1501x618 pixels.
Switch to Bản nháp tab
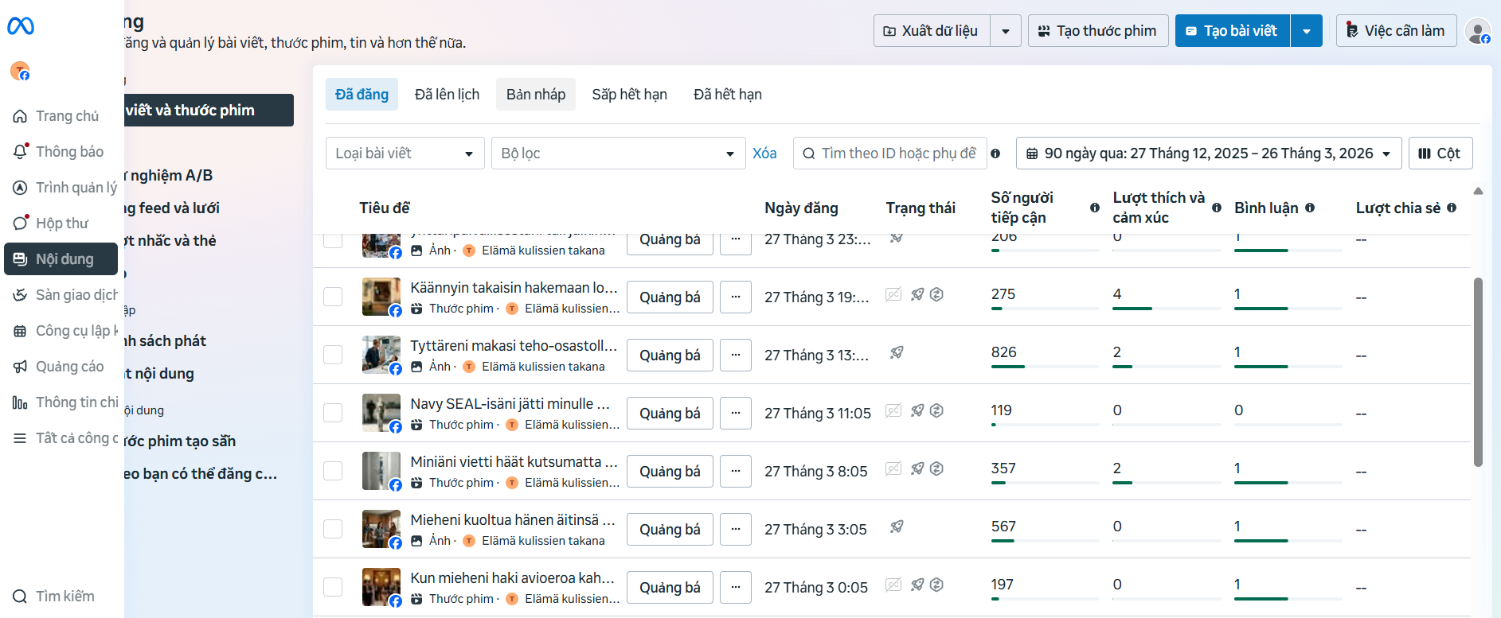pos(535,95)
